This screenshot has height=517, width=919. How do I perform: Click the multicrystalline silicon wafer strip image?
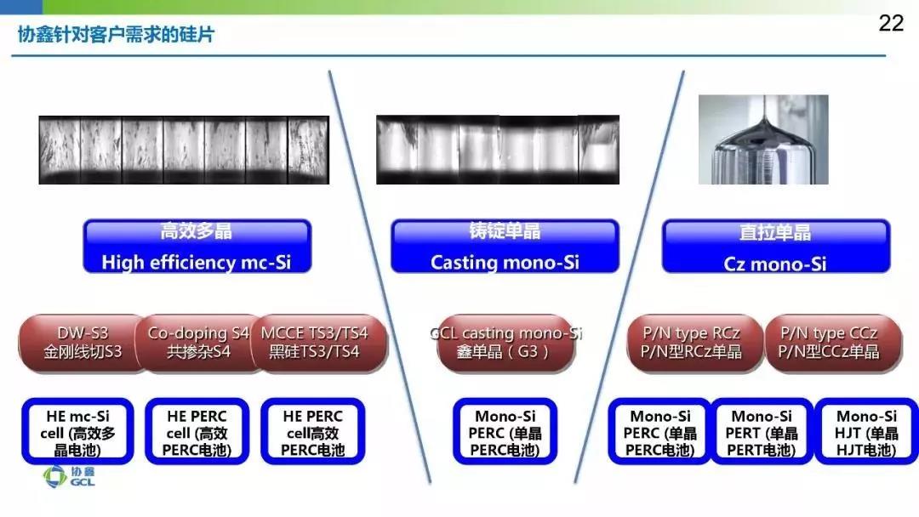coord(184,150)
